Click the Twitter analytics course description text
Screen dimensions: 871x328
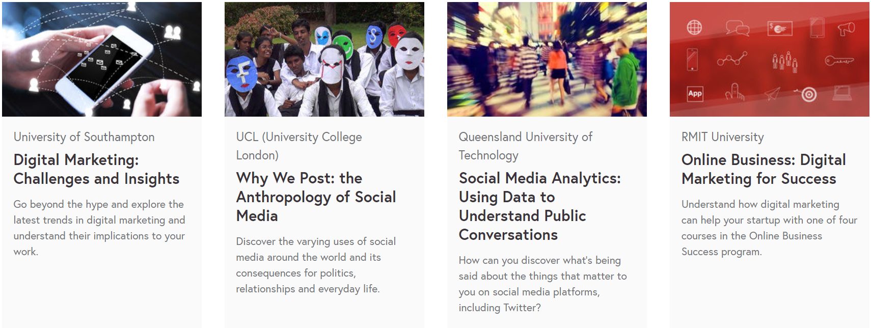pyautogui.click(x=542, y=284)
